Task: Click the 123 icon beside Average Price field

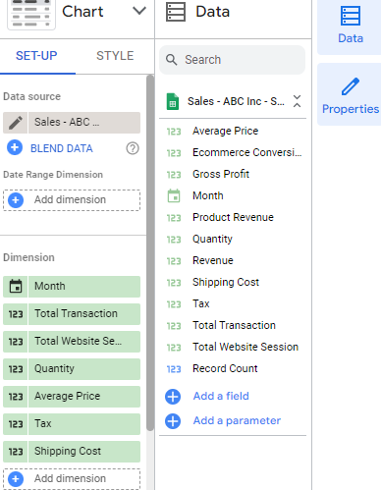Action: click(174, 132)
